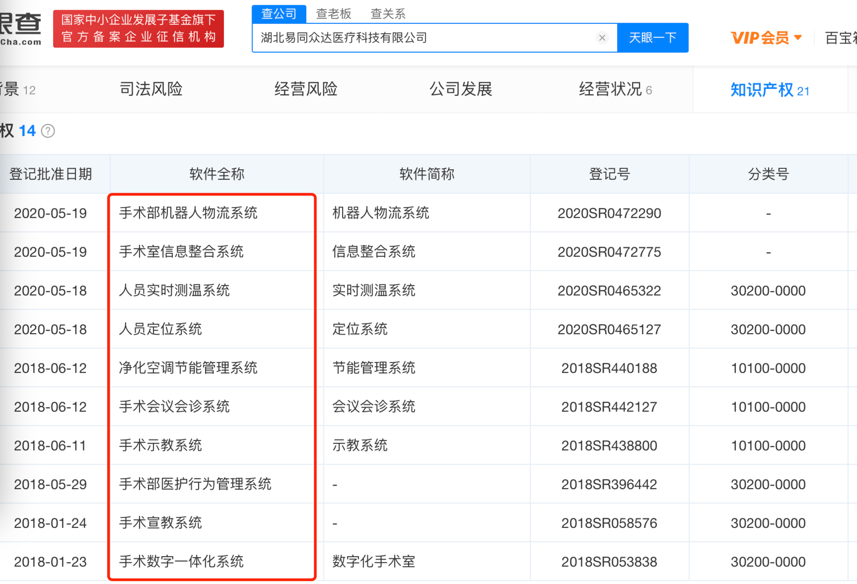The width and height of the screenshot is (857, 584).
Task: Select 手术示教系统 software name
Action: pos(160,445)
